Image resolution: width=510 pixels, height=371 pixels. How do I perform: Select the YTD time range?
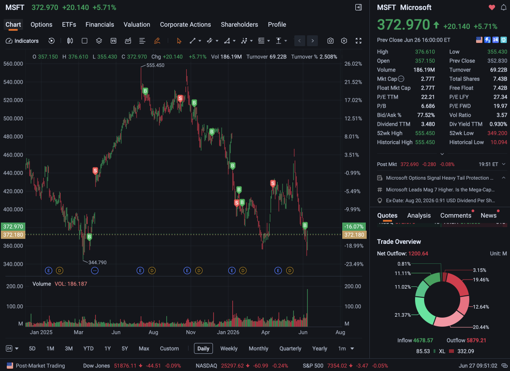click(89, 348)
